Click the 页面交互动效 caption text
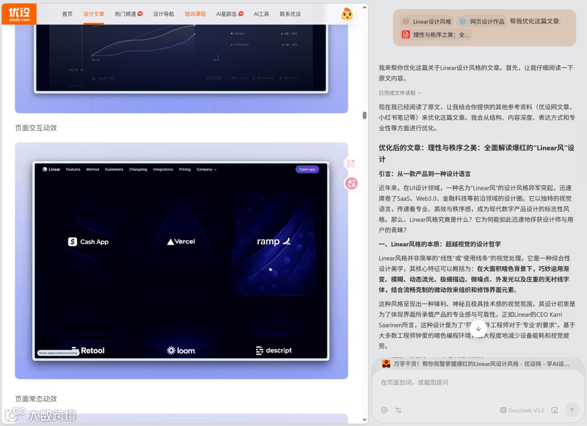 pos(36,128)
